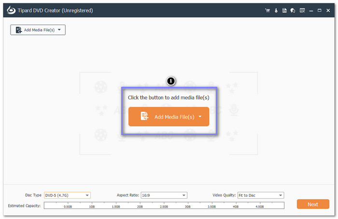This screenshot has width=338, height=219.
Task: Click the save project disk icon
Action: click(x=284, y=10)
